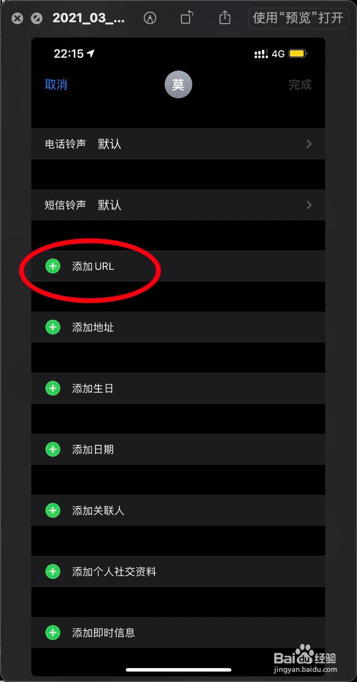Tap the 莫 contact avatar

click(178, 85)
